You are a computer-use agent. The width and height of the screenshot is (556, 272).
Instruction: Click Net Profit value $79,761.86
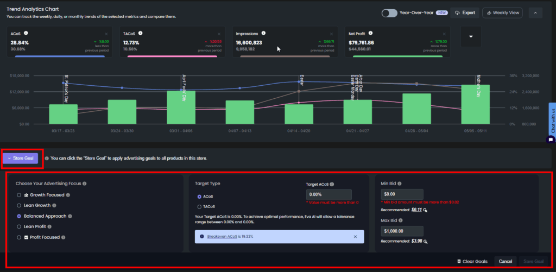click(361, 42)
